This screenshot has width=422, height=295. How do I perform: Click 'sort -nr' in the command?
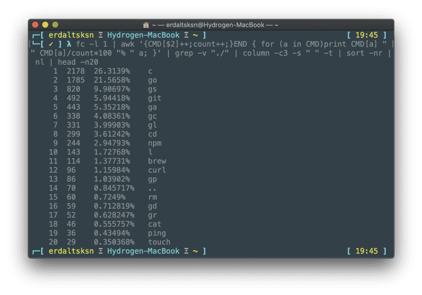(364, 53)
